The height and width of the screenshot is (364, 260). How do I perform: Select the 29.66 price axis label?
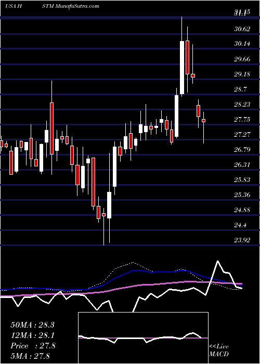click(x=242, y=59)
